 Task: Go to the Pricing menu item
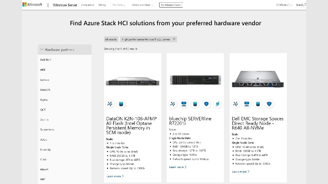point(102,5)
